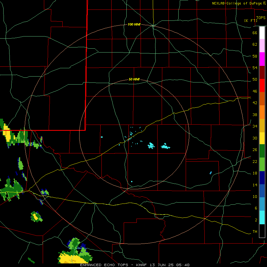
Task: Click the yellow legend swatch
Action: (x=262, y=138)
